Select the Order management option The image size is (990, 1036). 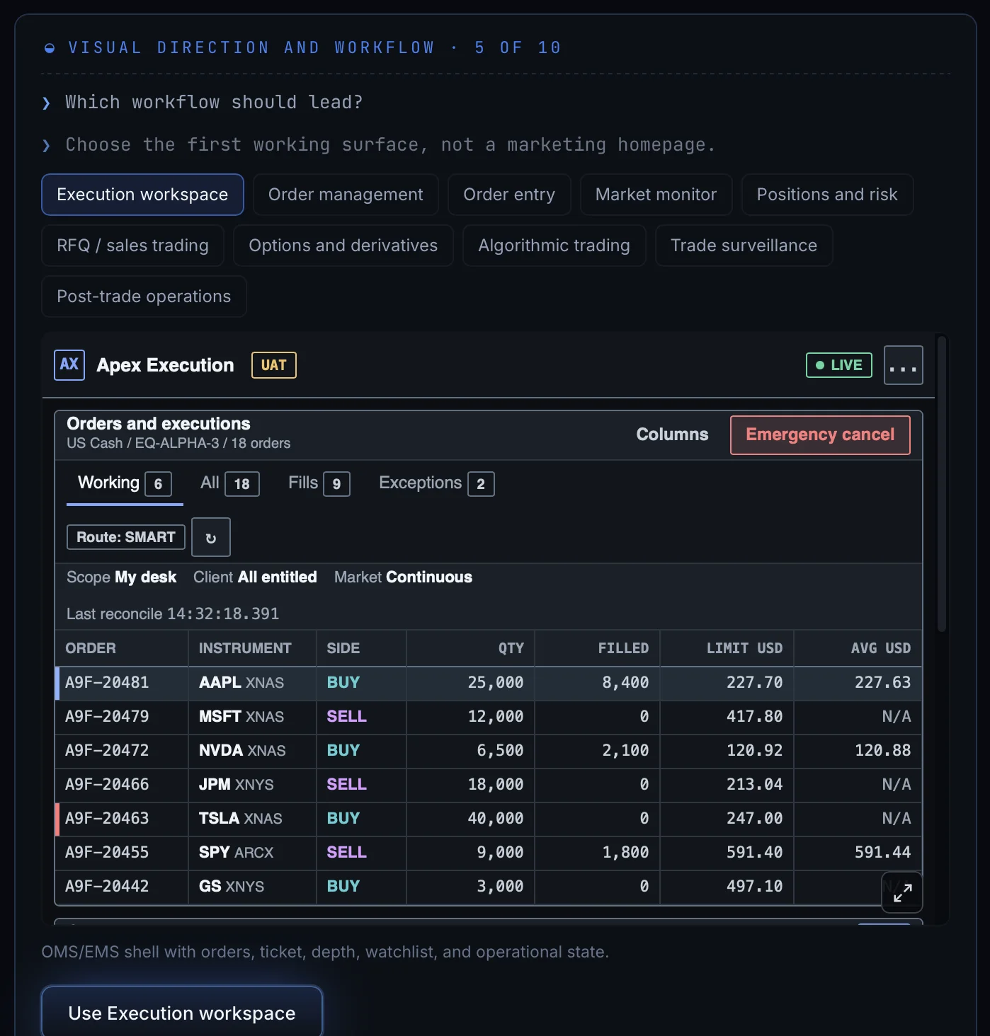click(346, 195)
